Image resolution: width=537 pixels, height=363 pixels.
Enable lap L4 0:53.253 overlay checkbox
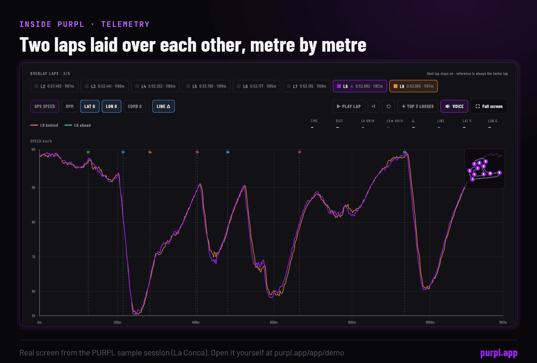pos(137,86)
